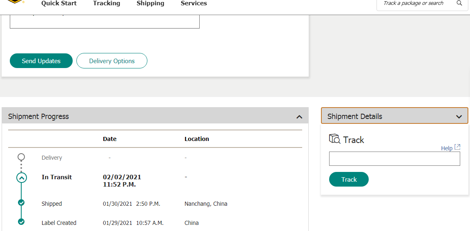Collapse the In Transit circle chevron
Viewport: 470px width, 231px height.
pyautogui.click(x=21, y=178)
